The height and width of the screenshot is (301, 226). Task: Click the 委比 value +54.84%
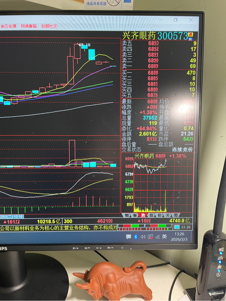147,128
